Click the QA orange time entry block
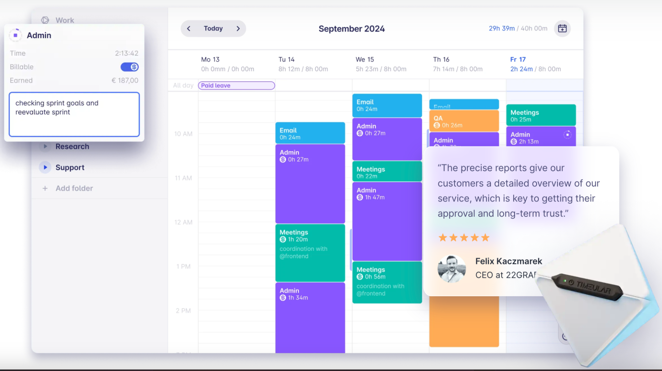662x371 pixels. pyautogui.click(x=463, y=122)
